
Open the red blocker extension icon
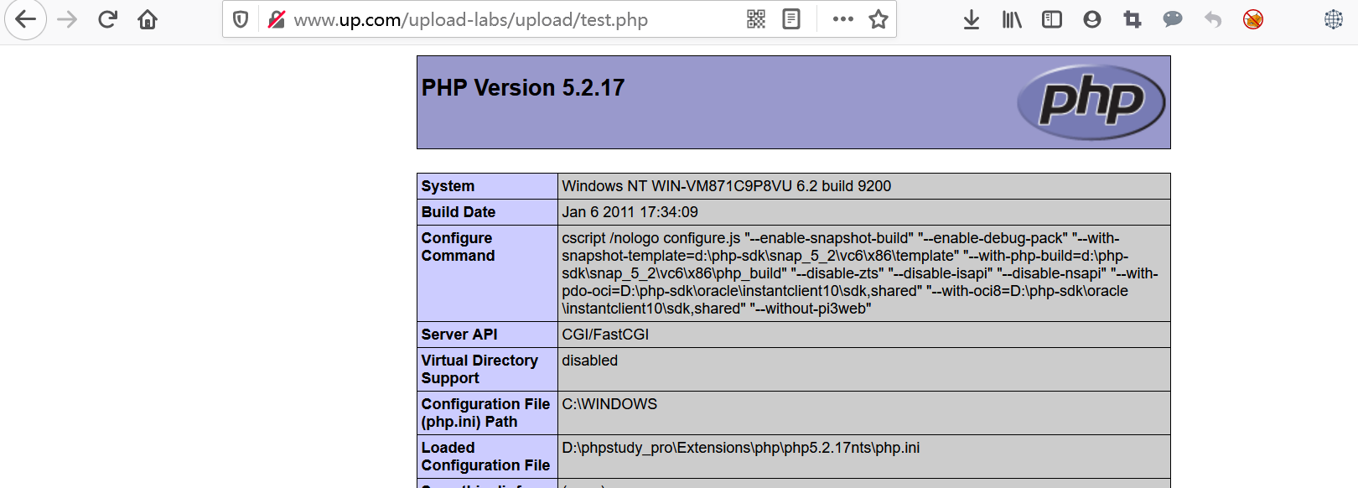coord(1253,19)
